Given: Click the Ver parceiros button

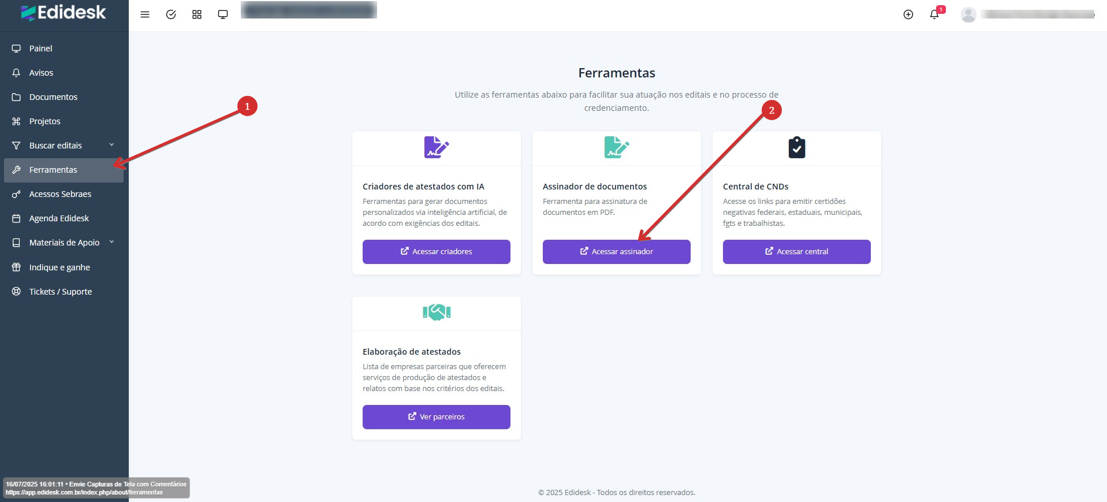Looking at the screenshot, I should coord(436,417).
